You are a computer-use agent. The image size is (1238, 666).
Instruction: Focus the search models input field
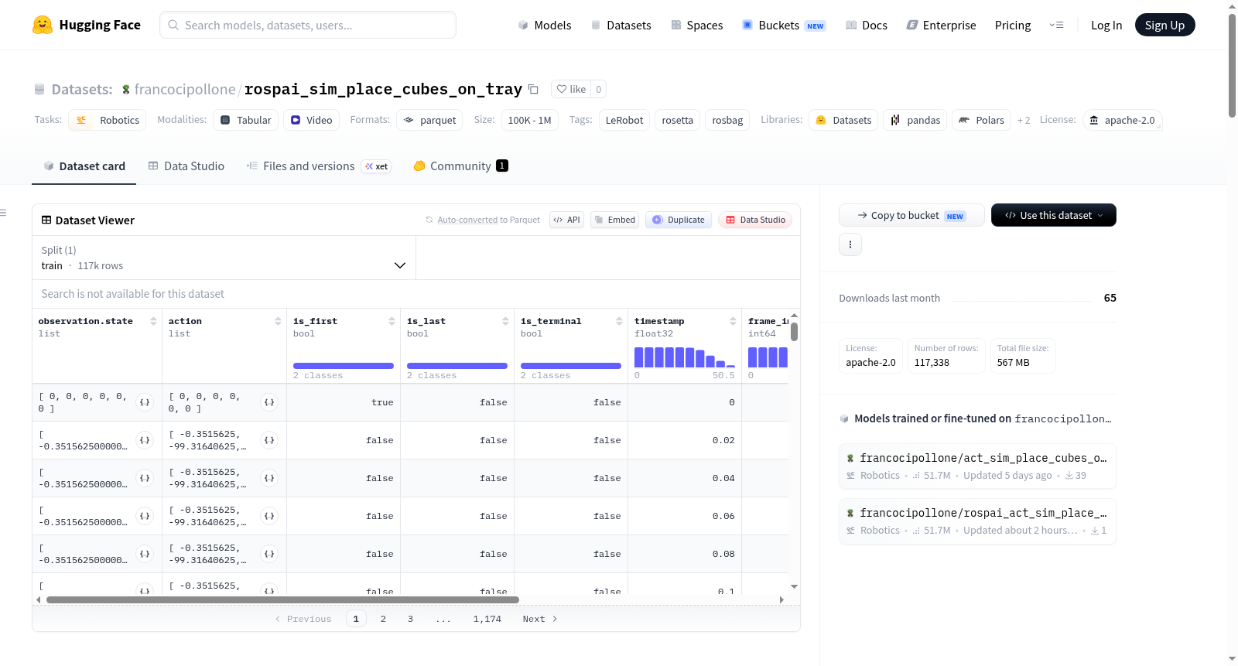[x=308, y=25]
